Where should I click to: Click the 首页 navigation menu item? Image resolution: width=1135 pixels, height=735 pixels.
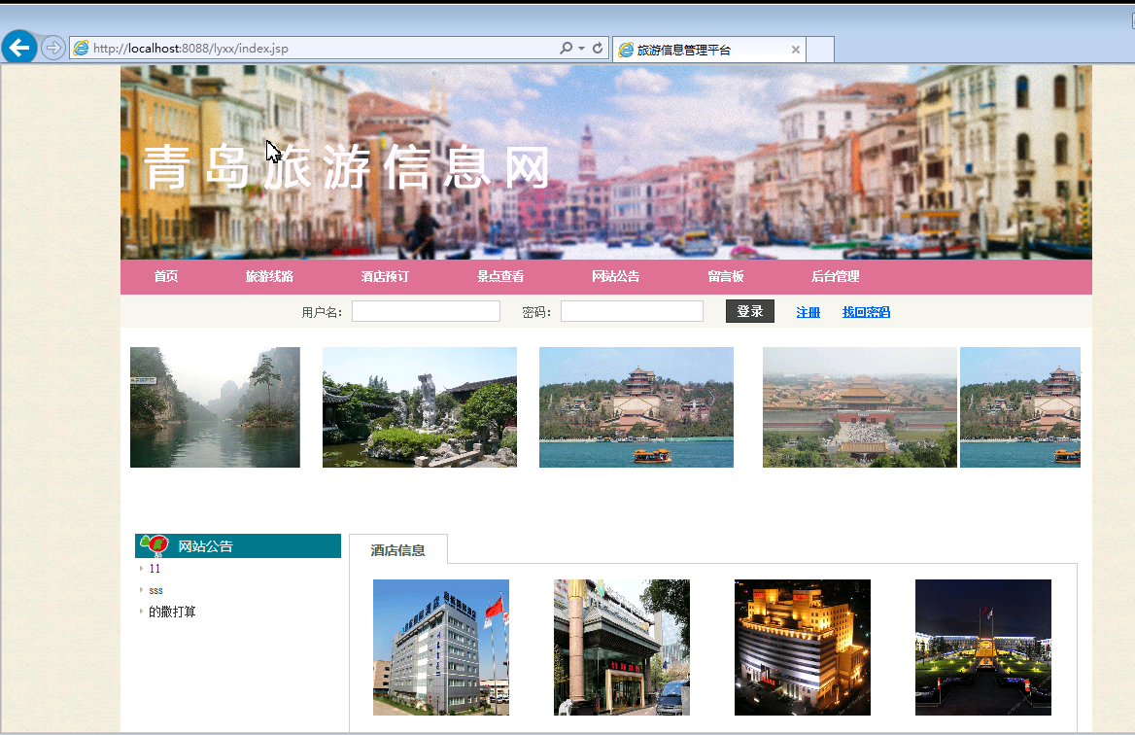166,277
